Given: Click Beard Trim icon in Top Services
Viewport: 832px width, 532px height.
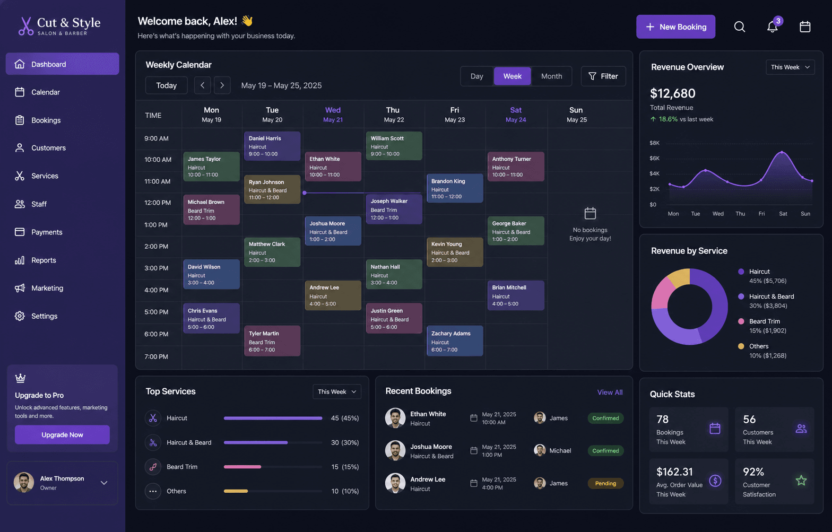Looking at the screenshot, I should click(x=153, y=467).
